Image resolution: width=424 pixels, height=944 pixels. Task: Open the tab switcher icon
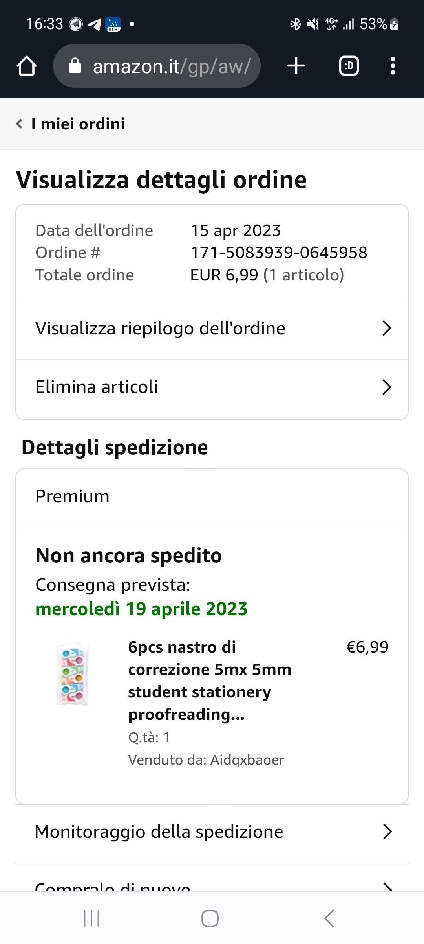click(349, 66)
